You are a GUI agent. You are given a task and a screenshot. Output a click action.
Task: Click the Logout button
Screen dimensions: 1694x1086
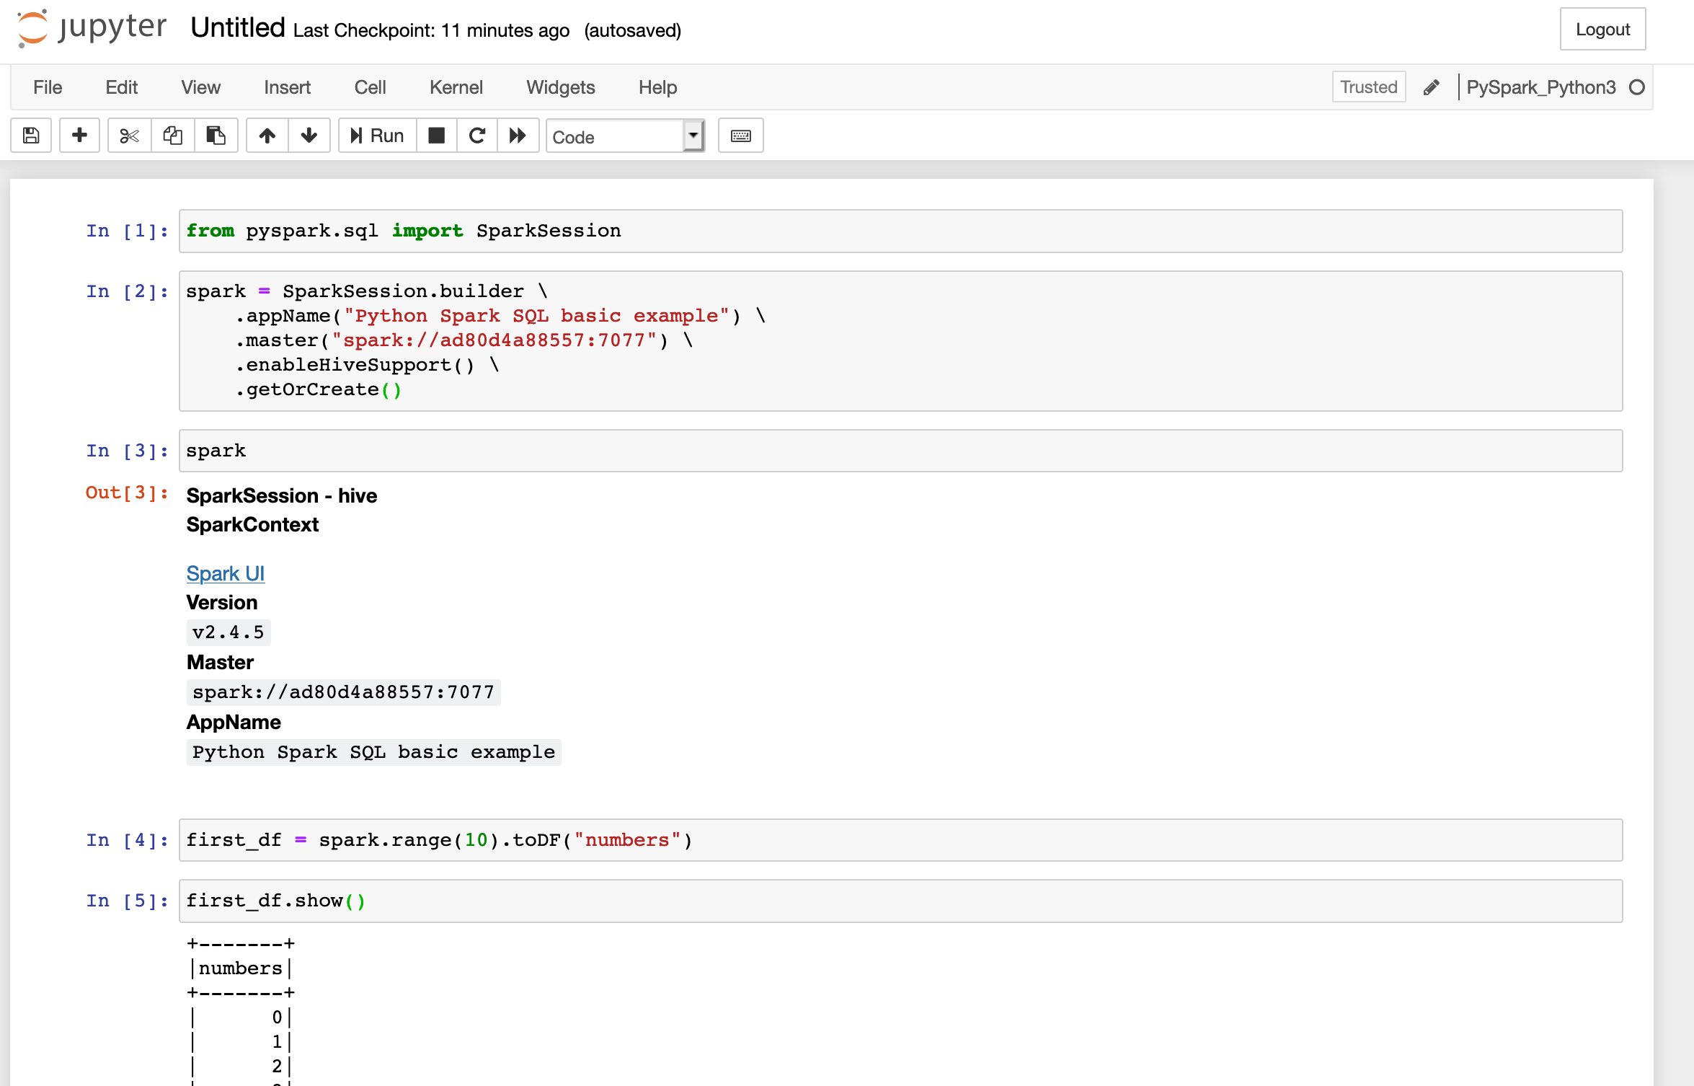[x=1602, y=30]
